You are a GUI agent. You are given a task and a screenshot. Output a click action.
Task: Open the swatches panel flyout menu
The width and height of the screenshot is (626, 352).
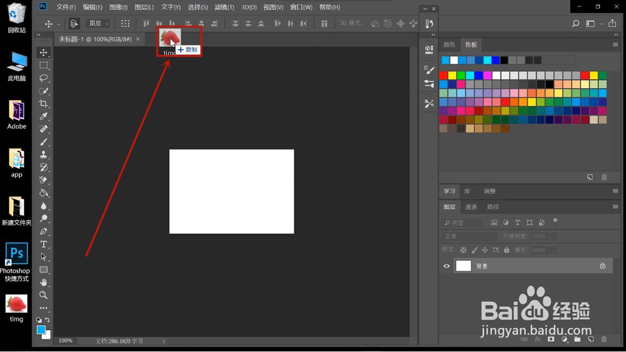[x=615, y=44]
